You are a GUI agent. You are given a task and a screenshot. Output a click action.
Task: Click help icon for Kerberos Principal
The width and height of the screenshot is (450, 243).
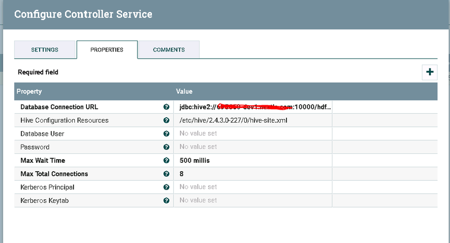click(x=166, y=187)
